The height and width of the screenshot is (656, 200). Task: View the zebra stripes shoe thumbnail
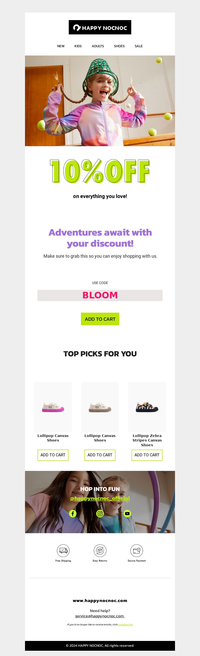coord(147,407)
